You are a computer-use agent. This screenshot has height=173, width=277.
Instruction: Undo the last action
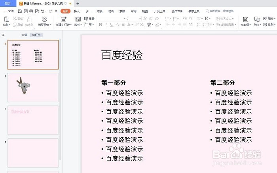(43, 11)
